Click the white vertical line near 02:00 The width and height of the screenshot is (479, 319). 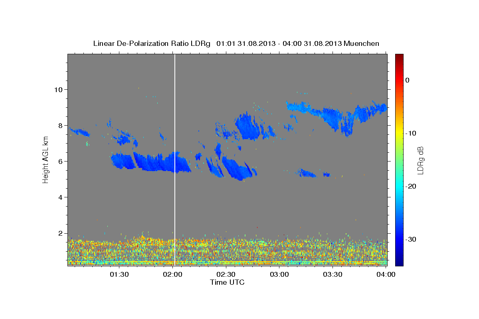[175, 160]
